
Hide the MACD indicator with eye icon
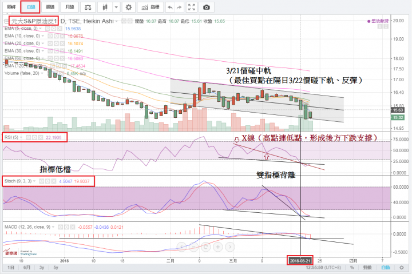[x=60, y=227]
